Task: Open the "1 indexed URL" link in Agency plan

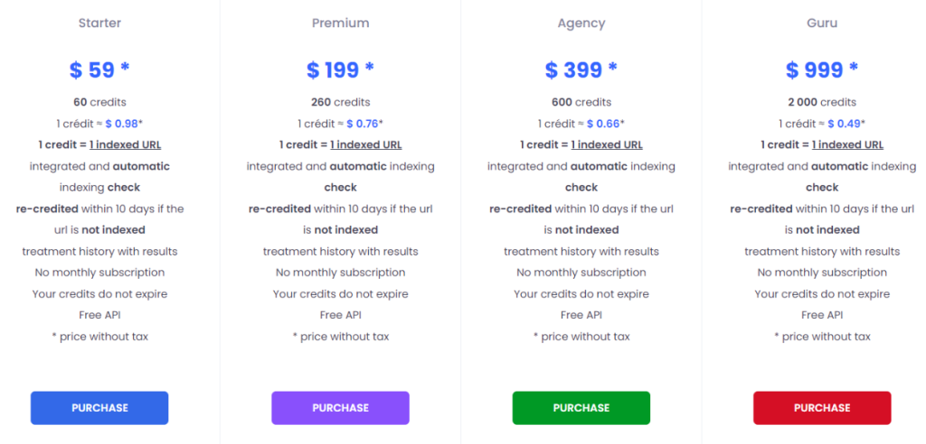Action: [x=607, y=144]
